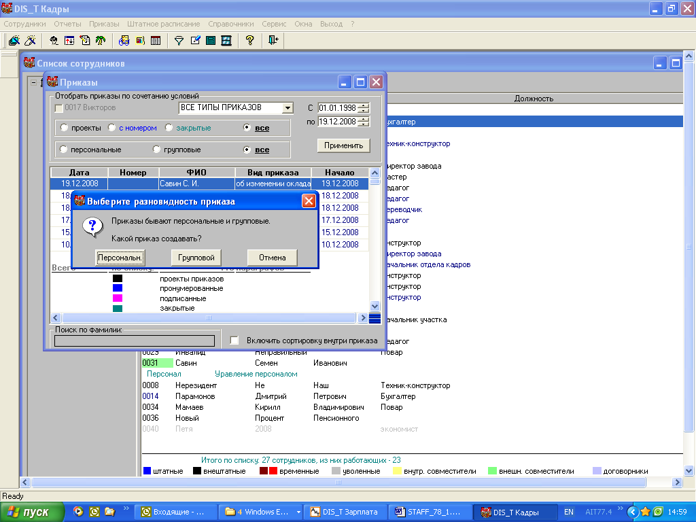Click the yellow question mark help icon
The image size is (696, 522).
(249, 41)
